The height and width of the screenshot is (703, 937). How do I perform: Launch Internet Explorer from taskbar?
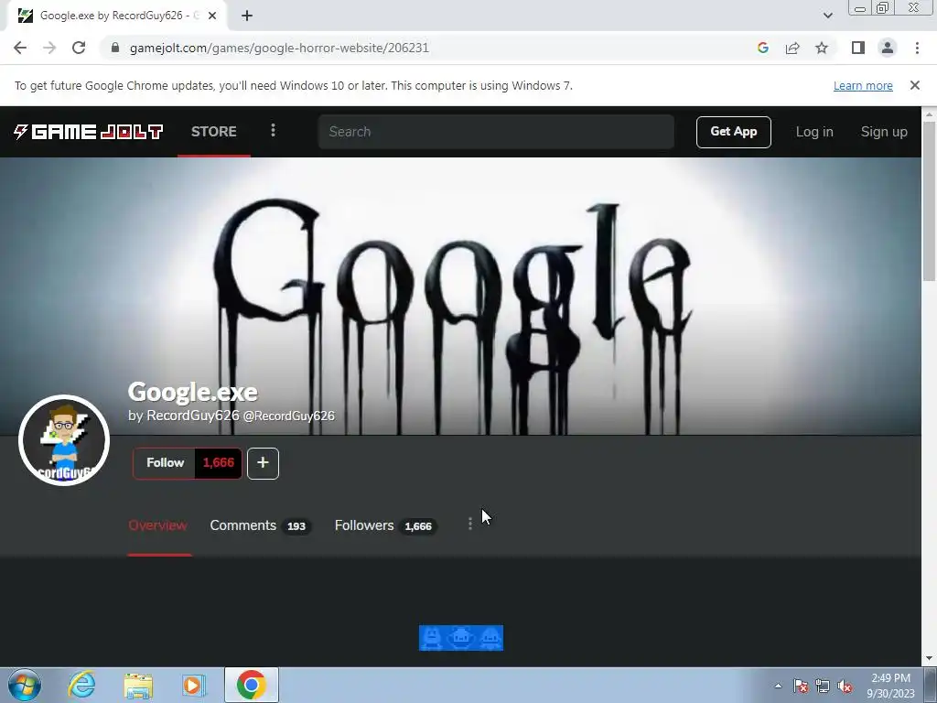[x=81, y=685]
